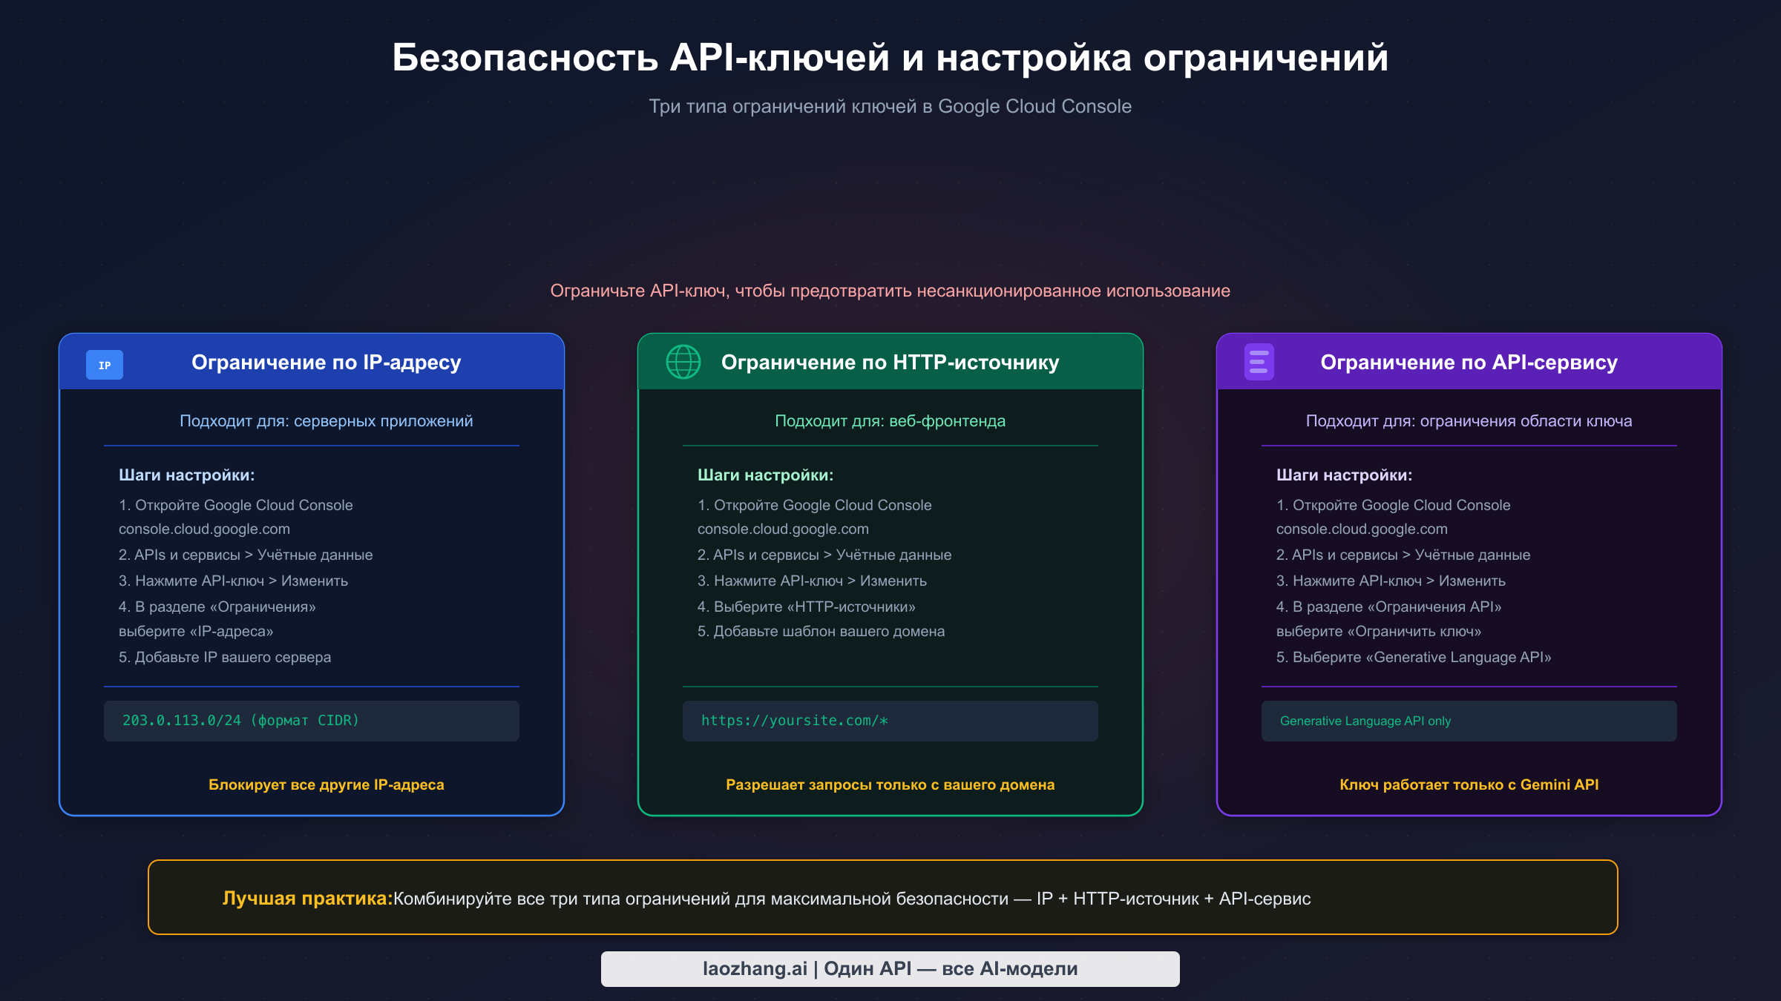Image resolution: width=1781 pixels, height=1001 pixels.
Task: Click the console.cloud.google.com link in the blue card
Action: (x=205, y=529)
